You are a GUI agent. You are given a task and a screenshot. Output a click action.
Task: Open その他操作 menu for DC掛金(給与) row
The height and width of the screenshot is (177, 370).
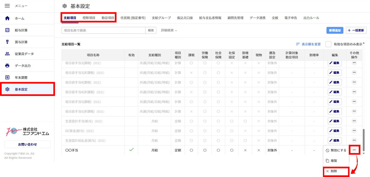coord(354,131)
